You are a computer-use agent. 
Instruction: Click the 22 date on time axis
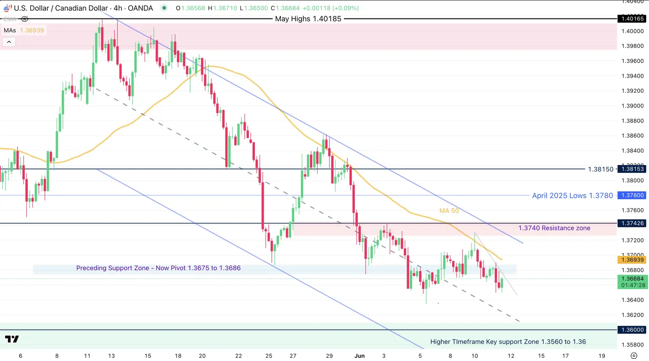pos(238,356)
